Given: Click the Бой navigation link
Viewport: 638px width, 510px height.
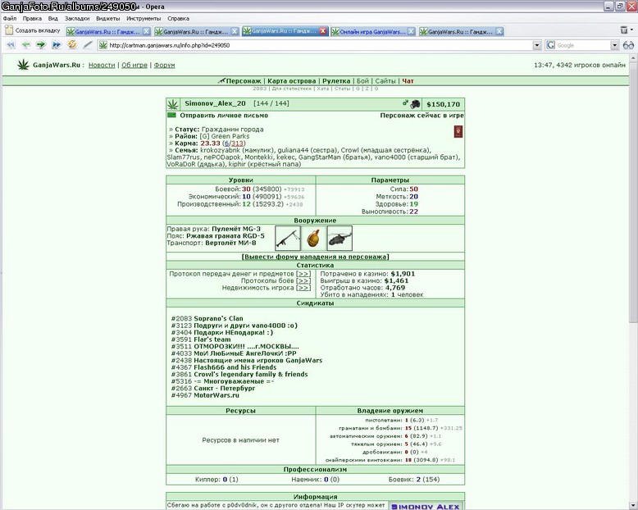Looking at the screenshot, I should click(362, 81).
